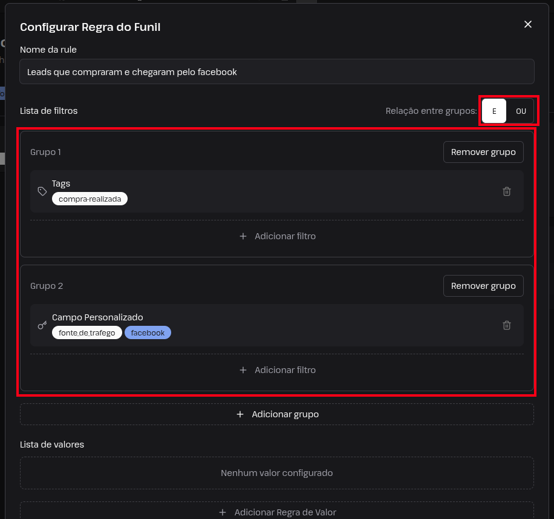Add a filter to Grupo 1
This screenshot has height=519, width=554.
(x=278, y=236)
